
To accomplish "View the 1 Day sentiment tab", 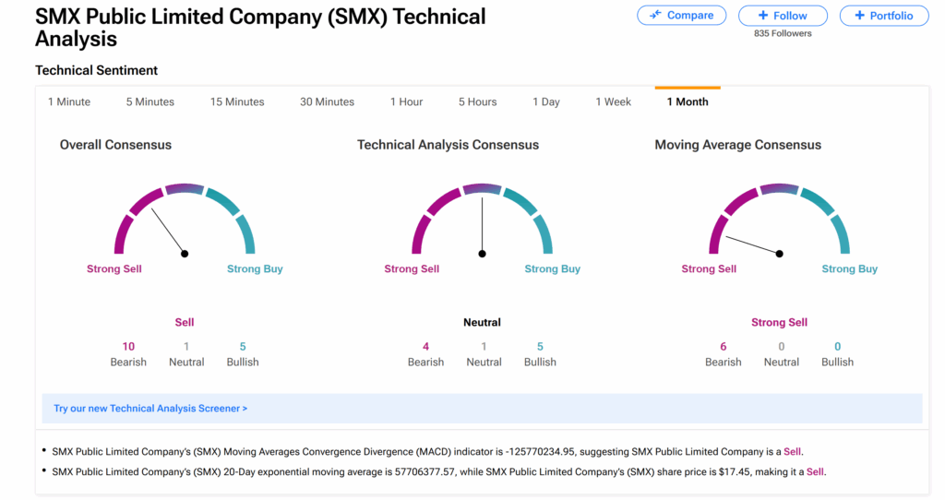I will 546,101.
